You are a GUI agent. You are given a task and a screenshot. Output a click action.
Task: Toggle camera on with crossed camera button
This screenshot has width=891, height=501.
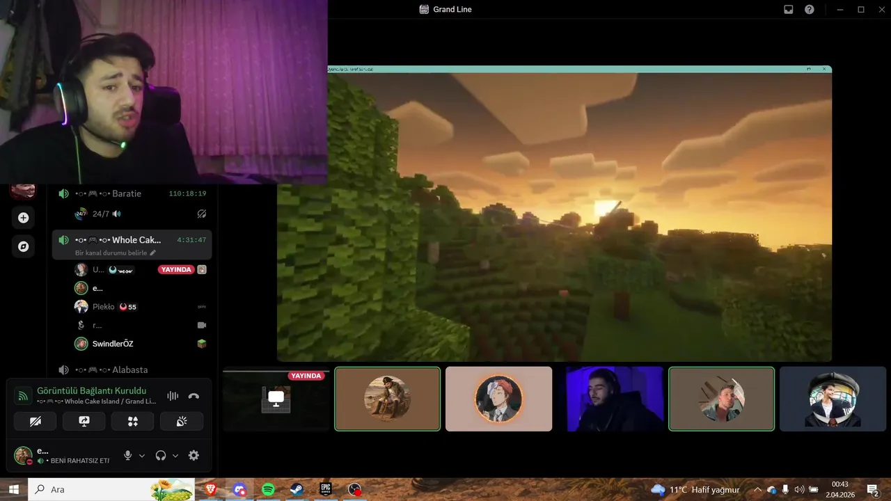click(36, 421)
